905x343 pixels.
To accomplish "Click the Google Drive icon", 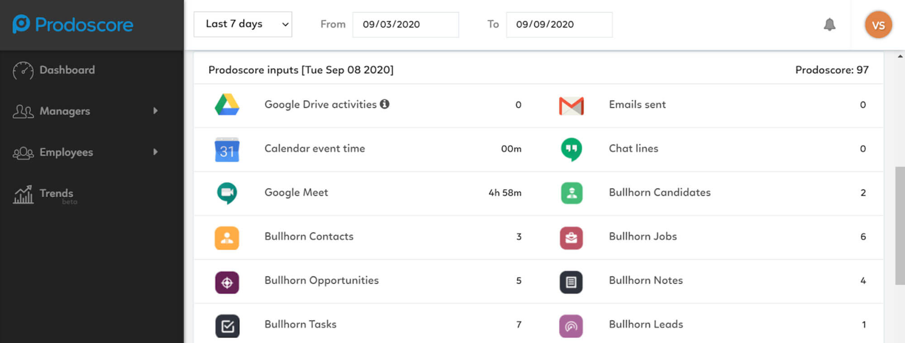I will 227,105.
